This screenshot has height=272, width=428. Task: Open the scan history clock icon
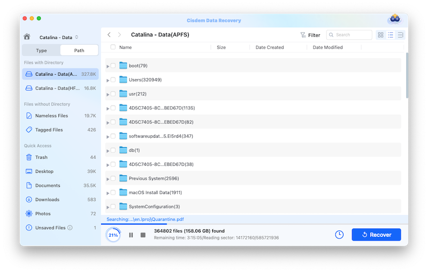(x=339, y=235)
